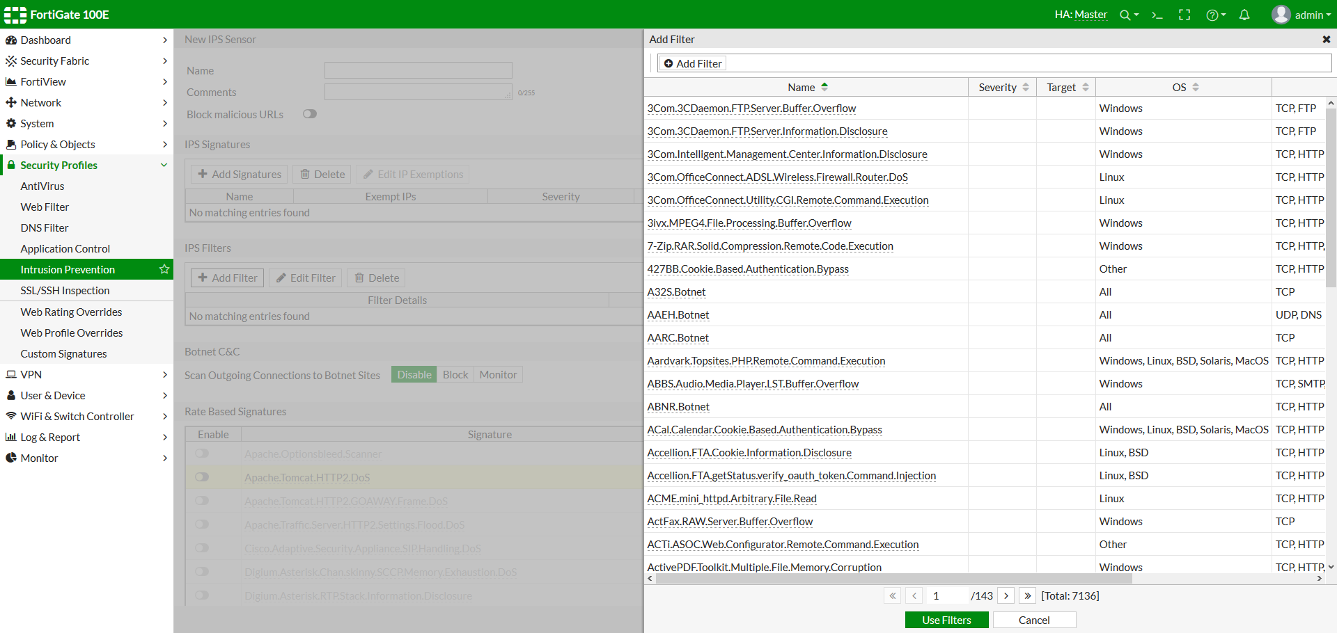Sort filter list by Target column
The width and height of the screenshot is (1337, 633).
[1067, 88]
